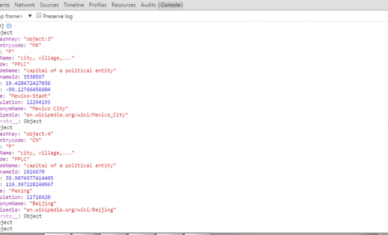The image size is (388, 235).
Task: Enable the Preserve log checkbox
Action: [x=39, y=16]
